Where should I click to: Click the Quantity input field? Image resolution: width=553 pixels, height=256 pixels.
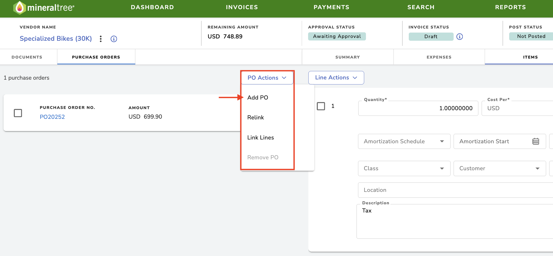(x=418, y=108)
